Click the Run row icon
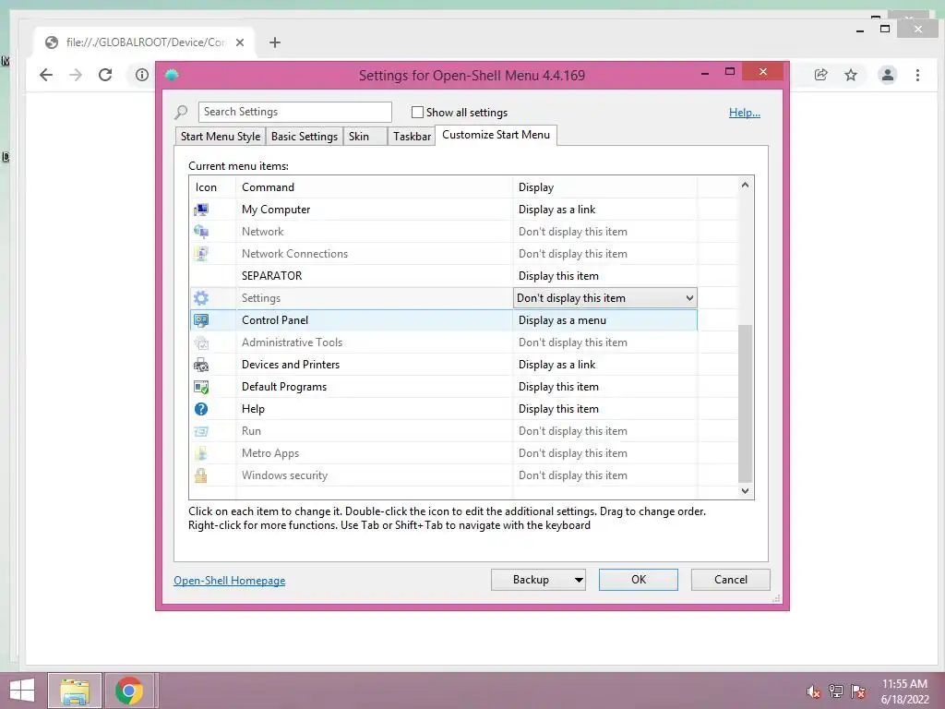The height and width of the screenshot is (709, 945). [x=200, y=431]
